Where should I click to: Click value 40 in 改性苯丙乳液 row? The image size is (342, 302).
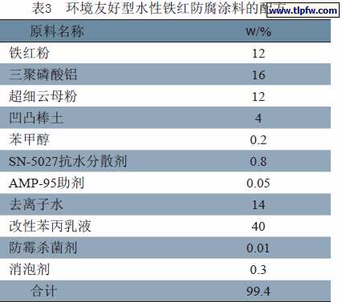click(259, 227)
